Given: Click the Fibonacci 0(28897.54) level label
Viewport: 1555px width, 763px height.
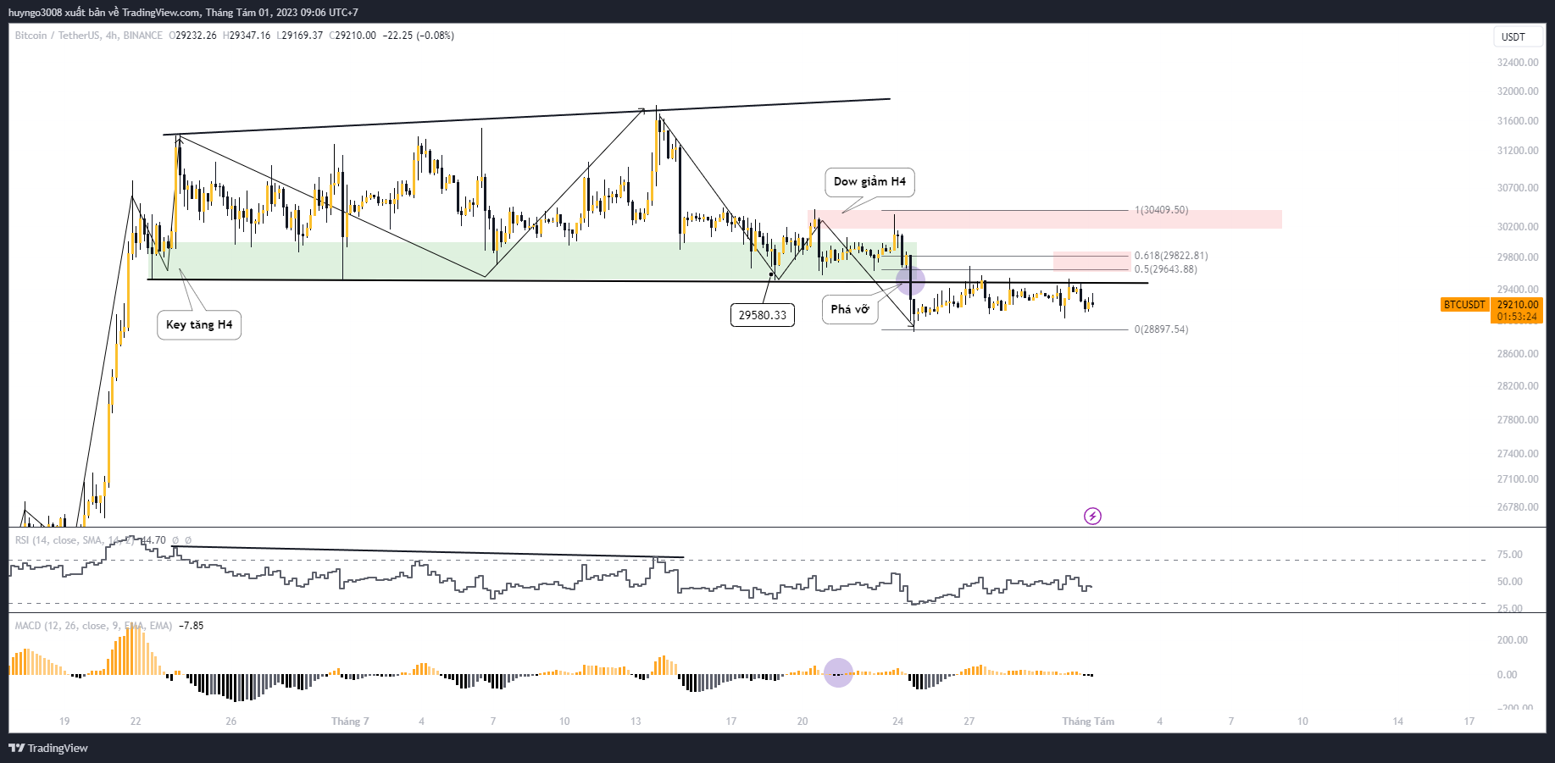Looking at the screenshot, I should tap(1161, 329).
